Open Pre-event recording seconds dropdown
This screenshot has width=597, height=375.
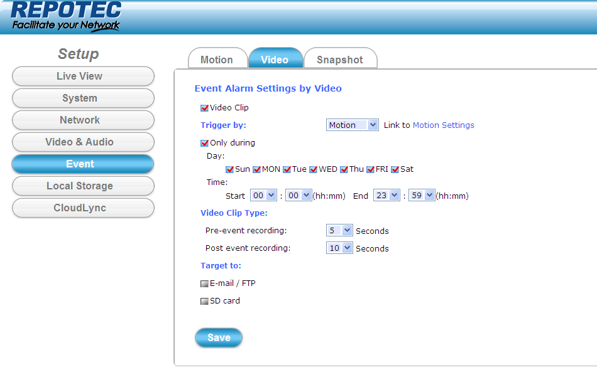[339, 231]
